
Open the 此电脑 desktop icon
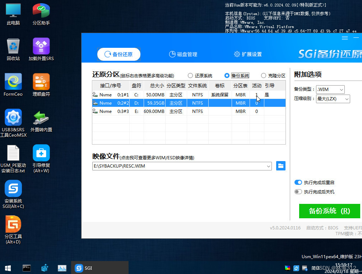[13, 14]
